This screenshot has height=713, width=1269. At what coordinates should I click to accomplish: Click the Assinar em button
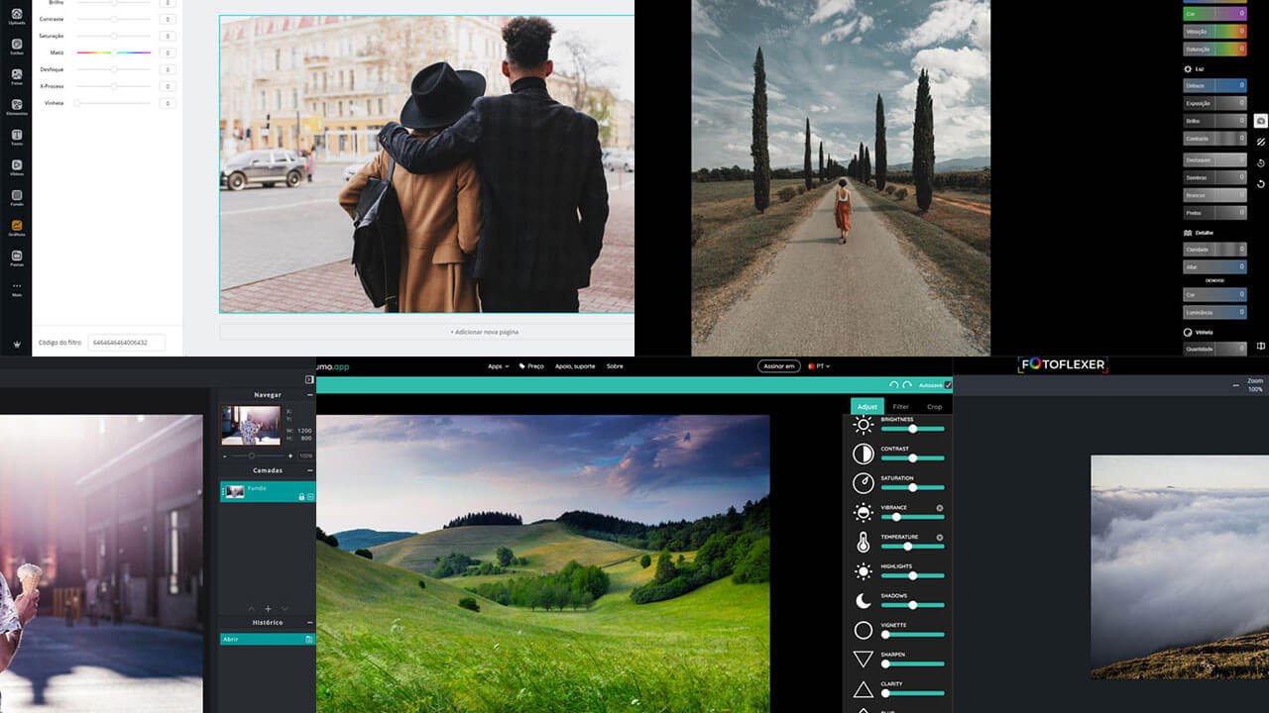point(779,366)
